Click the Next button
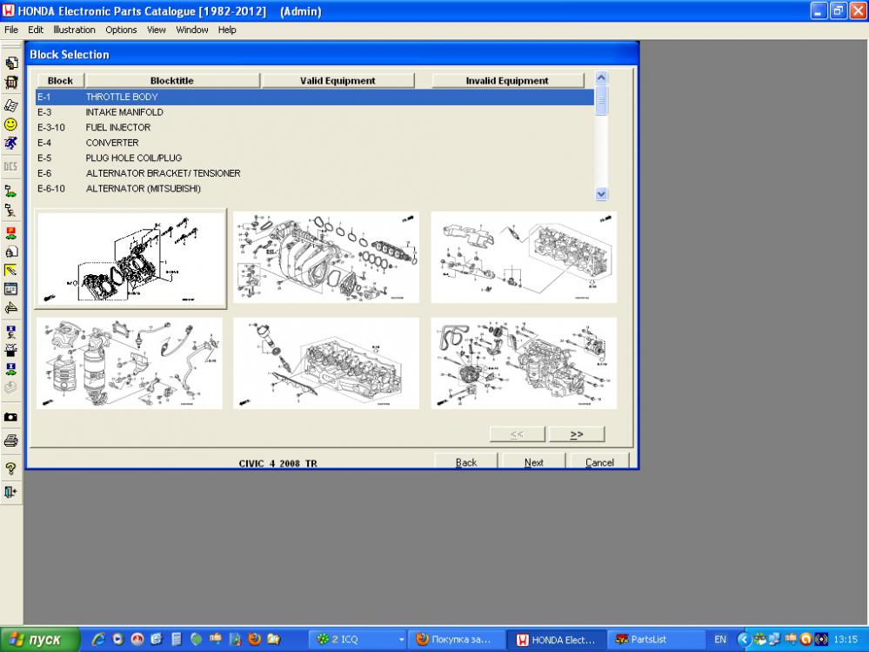Image resolution: width=869 pixels, height=652 pixels. pyautogui.click(x=534, y=461)
